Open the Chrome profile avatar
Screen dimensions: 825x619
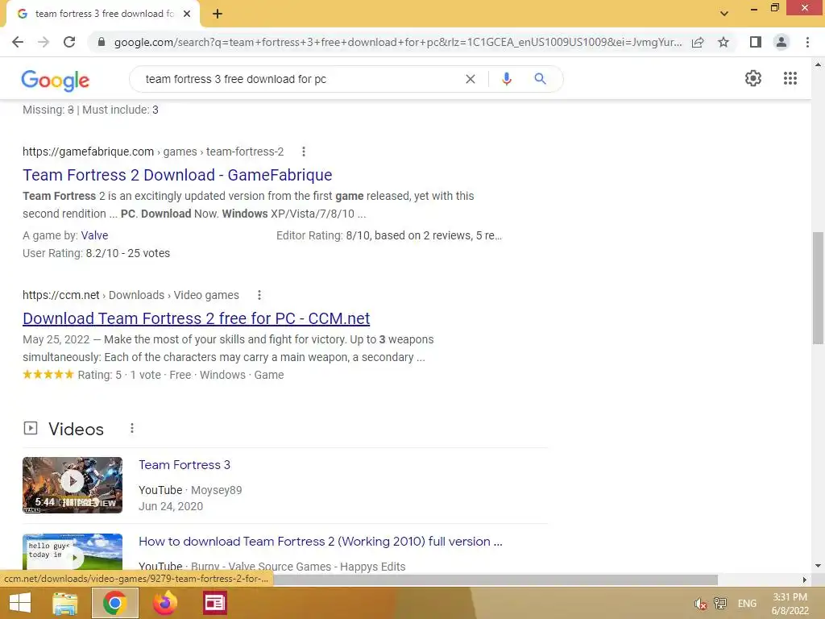pyautogui.click(x=781, y=42)
